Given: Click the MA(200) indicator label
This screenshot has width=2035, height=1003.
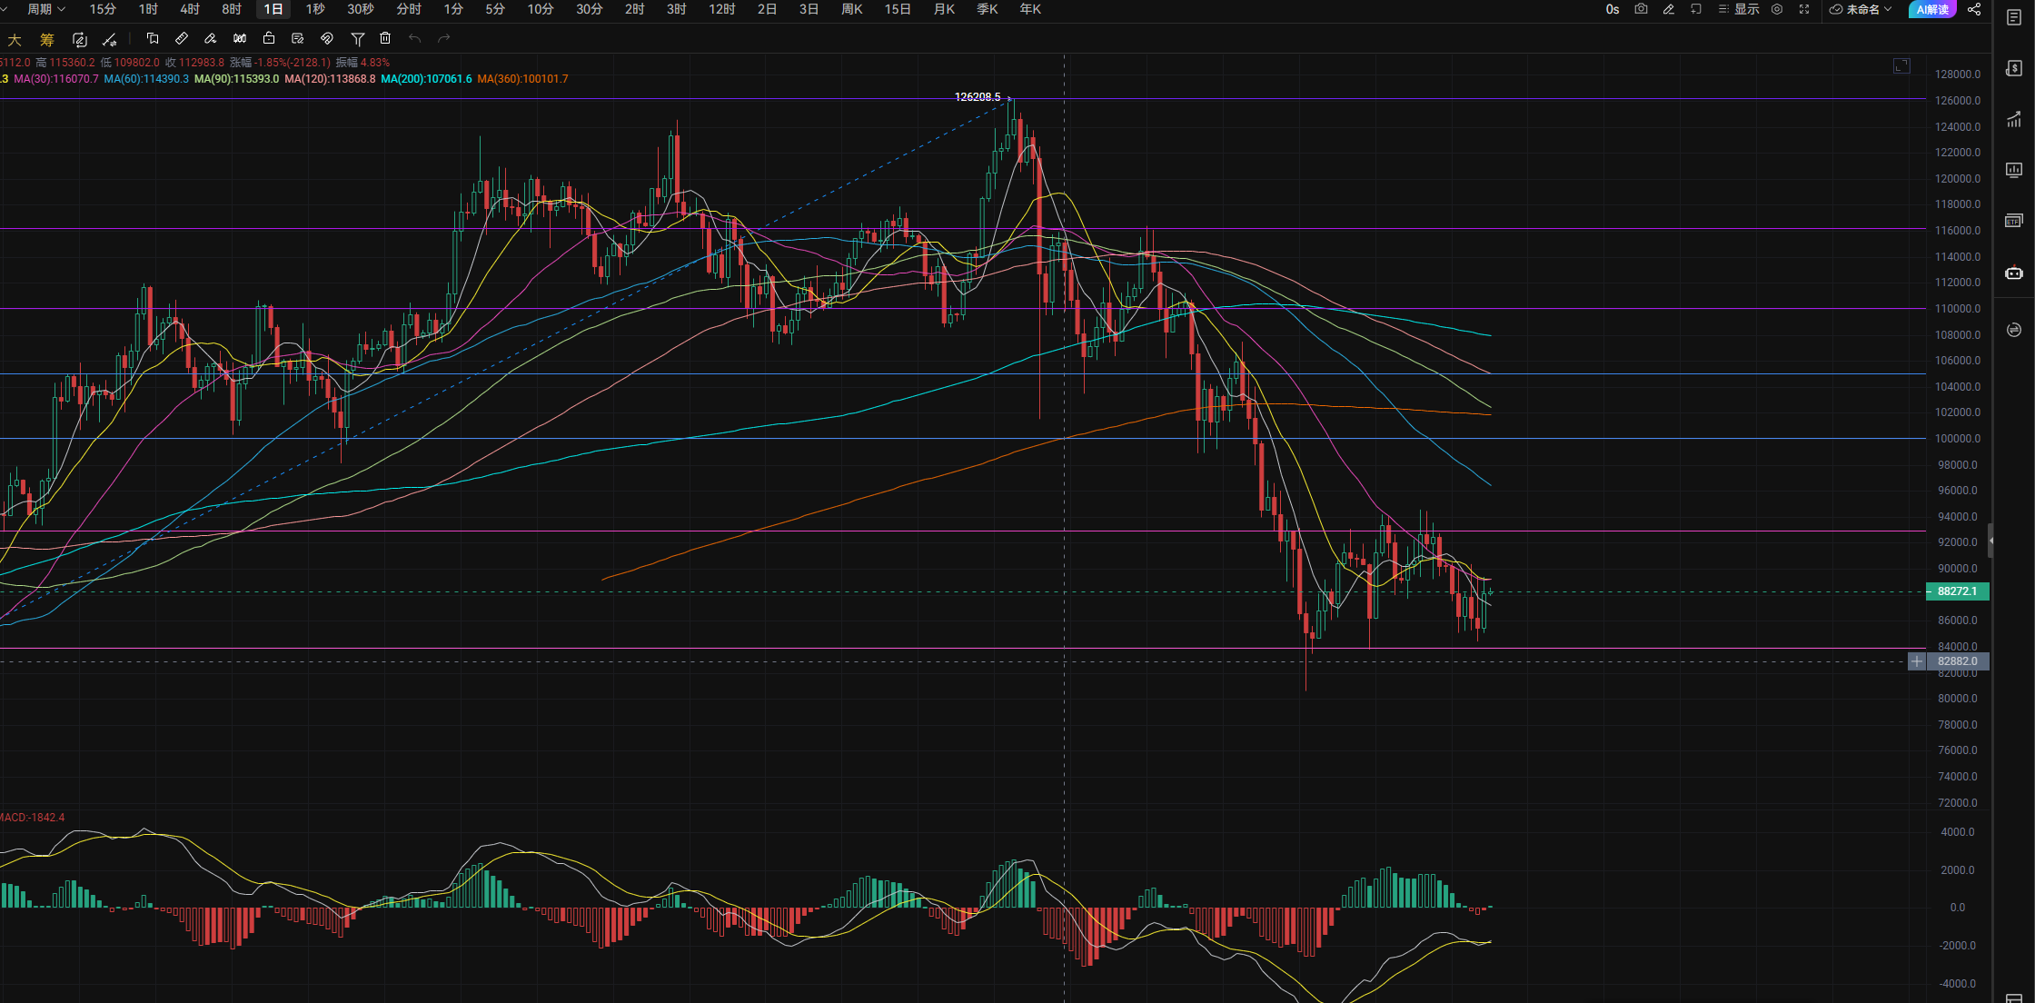Looking at the screenshot, I should pos(426,79).
